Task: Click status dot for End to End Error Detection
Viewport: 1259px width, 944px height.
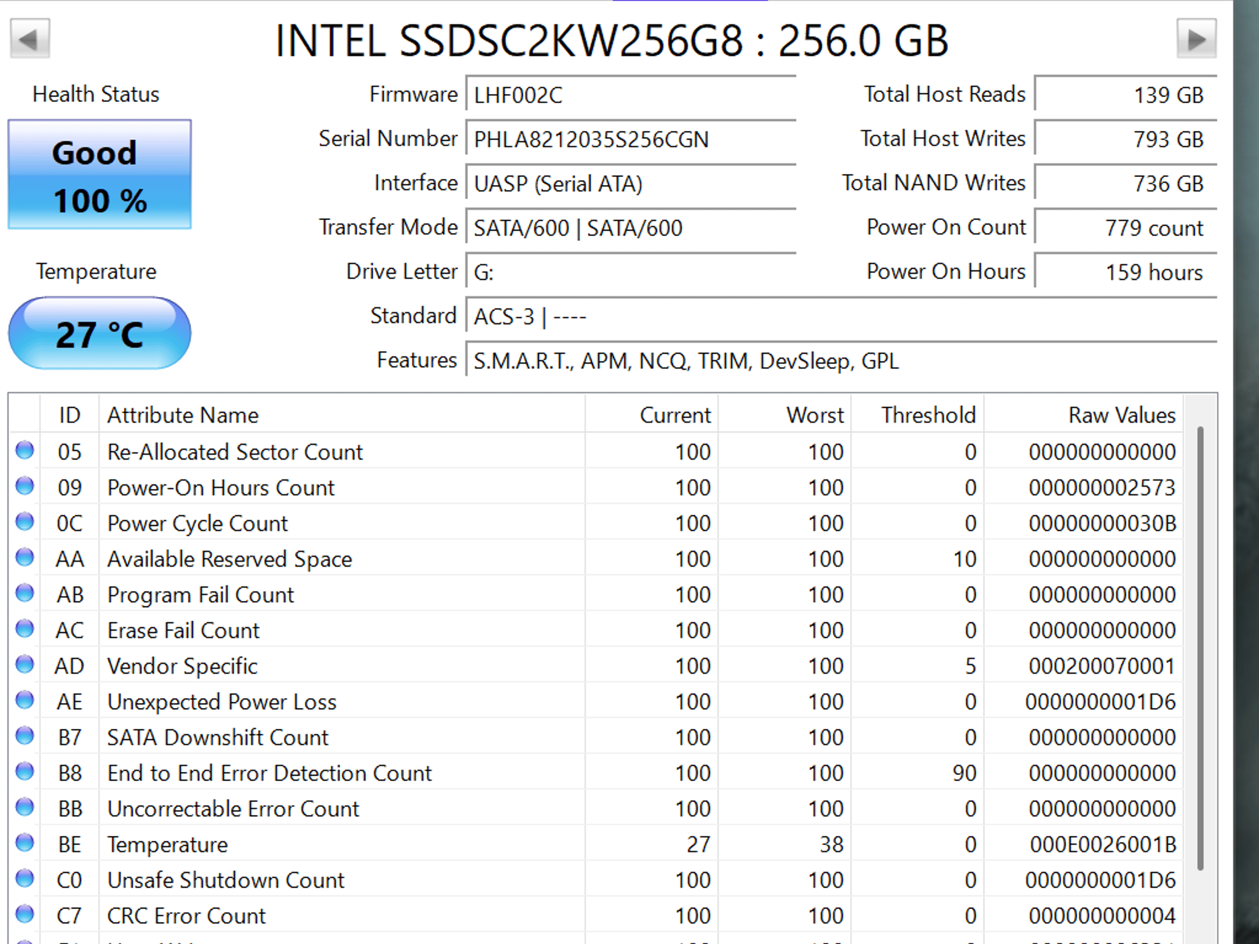Action: (25, 771)
